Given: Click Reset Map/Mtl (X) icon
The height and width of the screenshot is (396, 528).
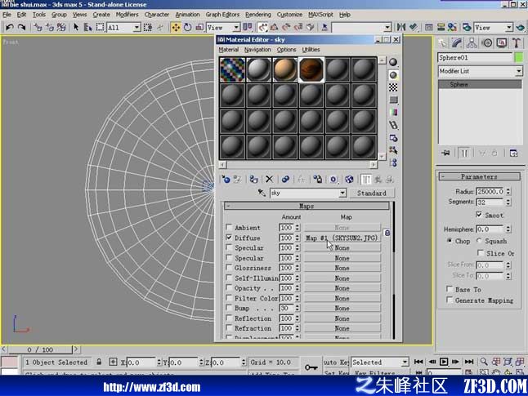Looking at the screenshot, I should 269,180.
